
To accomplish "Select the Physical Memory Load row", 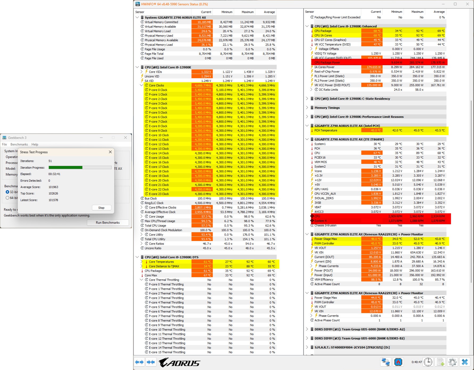I will (x=208, y=45).
